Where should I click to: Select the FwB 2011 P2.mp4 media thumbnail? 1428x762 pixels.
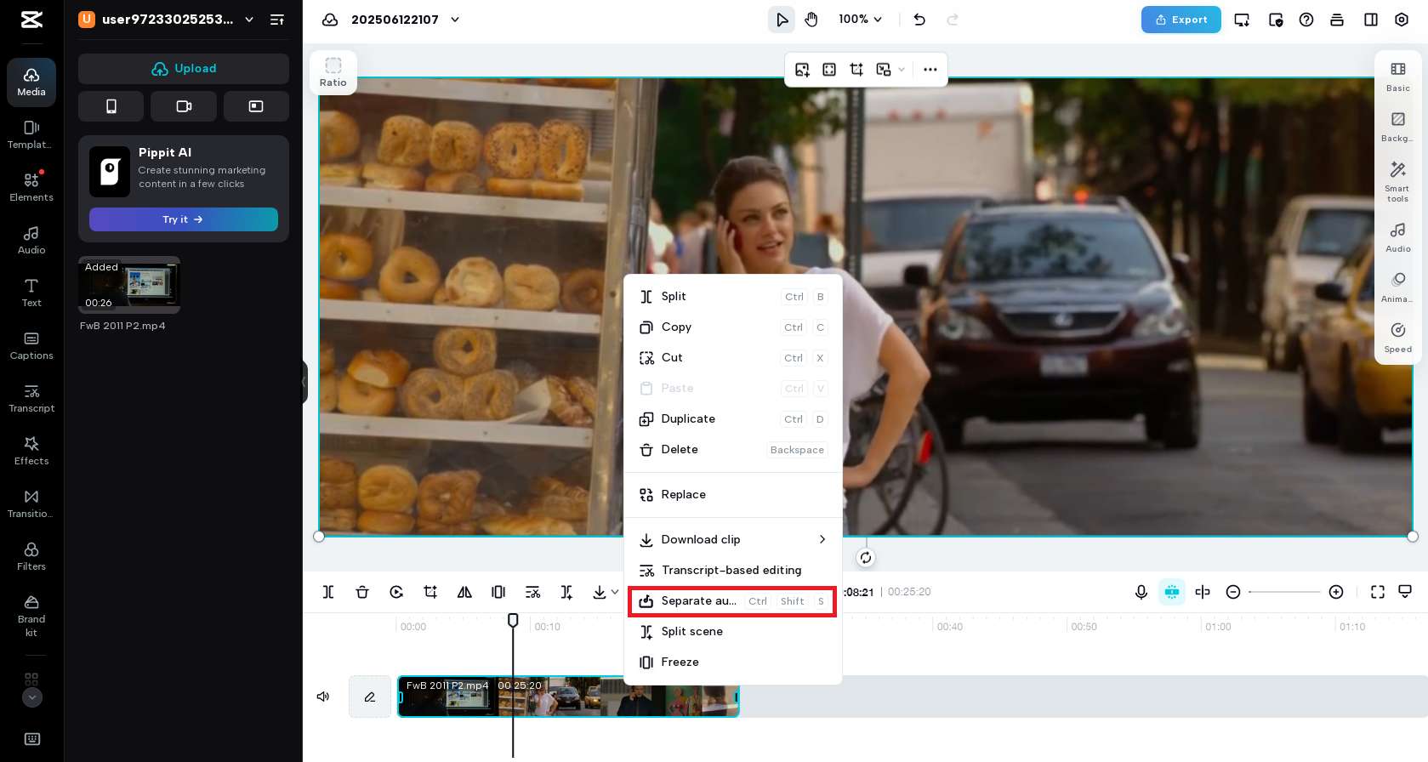coord(129,285)
